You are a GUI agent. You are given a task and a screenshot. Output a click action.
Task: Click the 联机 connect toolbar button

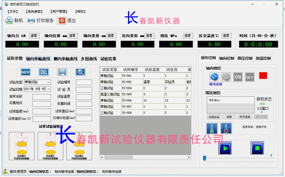click(15, 20)
